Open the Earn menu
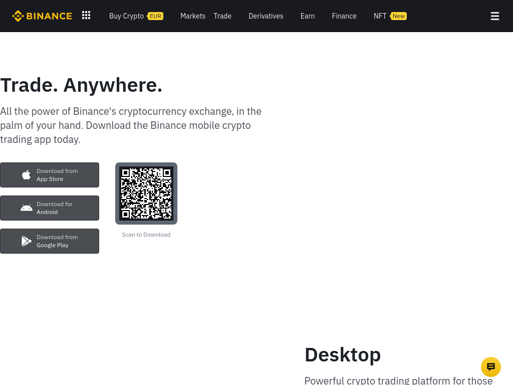This screenshot has width=513, height=385. [x=308, y=16]
